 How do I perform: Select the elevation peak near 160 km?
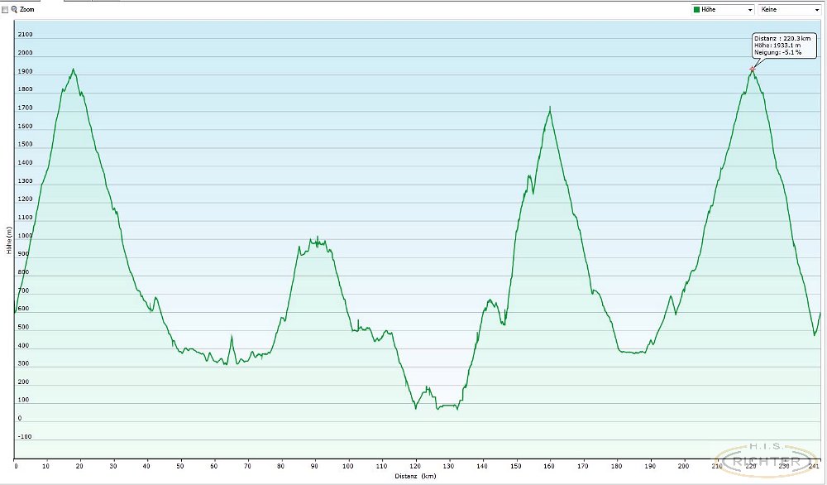tap(549, 108)
